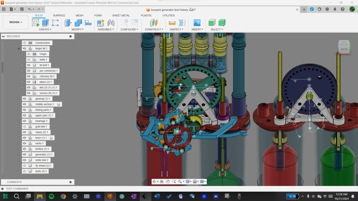The height and width of the screenshot is (201, 358).
Task: Open notifications bell in Fusion
Action: pyautogui.click(x=335, y=9)
